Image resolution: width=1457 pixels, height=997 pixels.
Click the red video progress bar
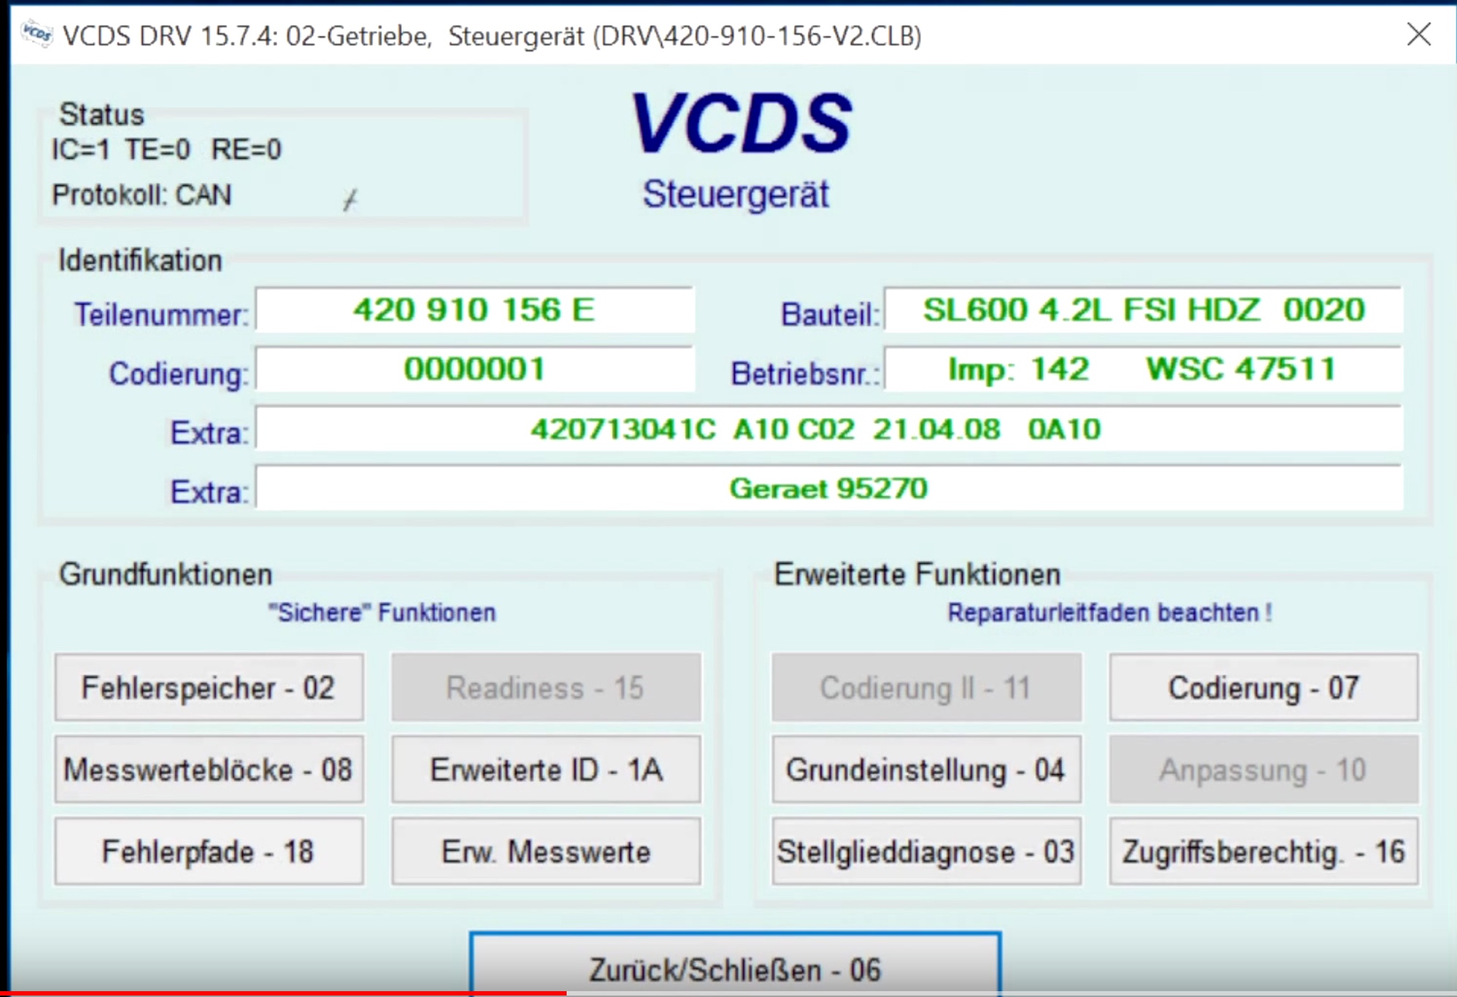point(283,993)
